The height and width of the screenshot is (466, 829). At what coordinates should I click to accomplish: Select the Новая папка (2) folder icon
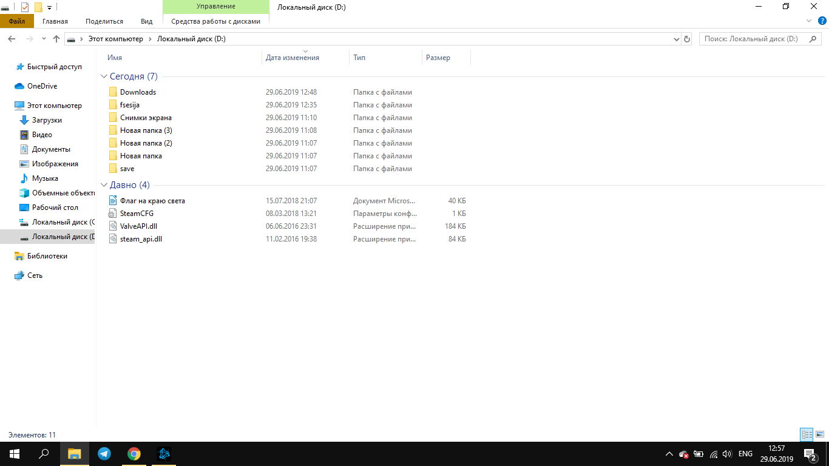(113, 143)
